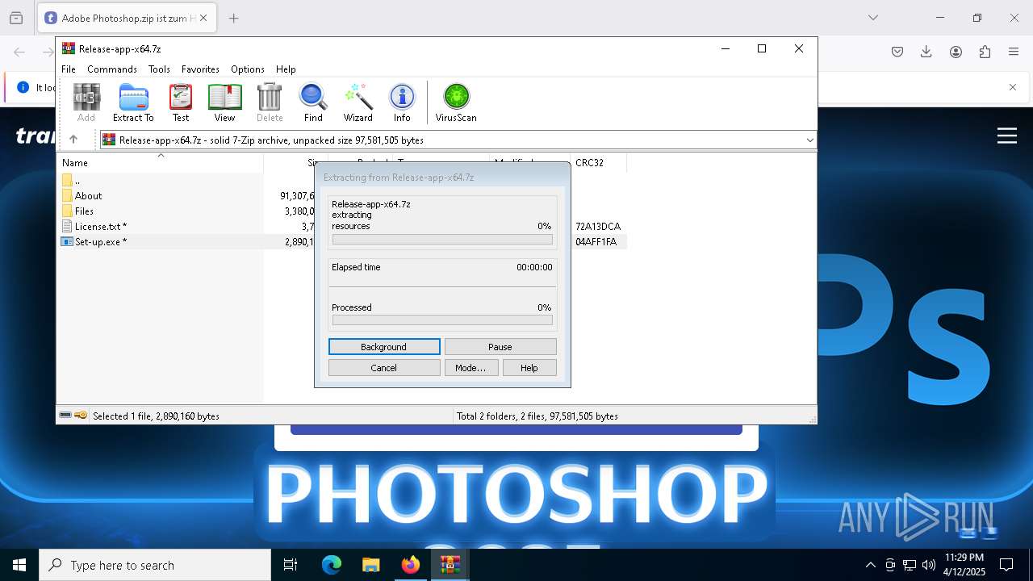This screenshot has height=581, width=1033.
Task: Cancel the extraction
Action: (x=384, y=368)
